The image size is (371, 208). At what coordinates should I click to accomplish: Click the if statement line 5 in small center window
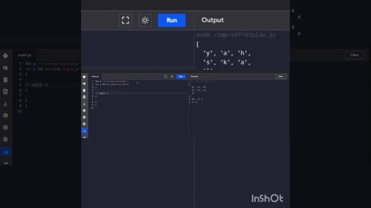(102, 93)
